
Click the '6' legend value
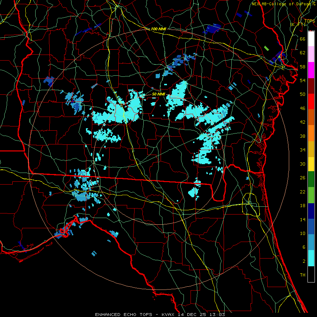coord(304,247)
